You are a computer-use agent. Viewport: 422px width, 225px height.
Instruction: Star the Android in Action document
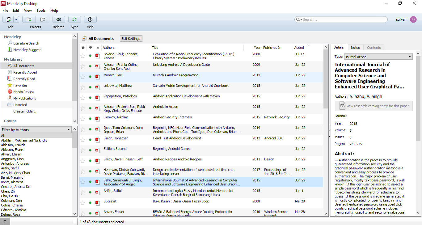[x=83, y=108]
